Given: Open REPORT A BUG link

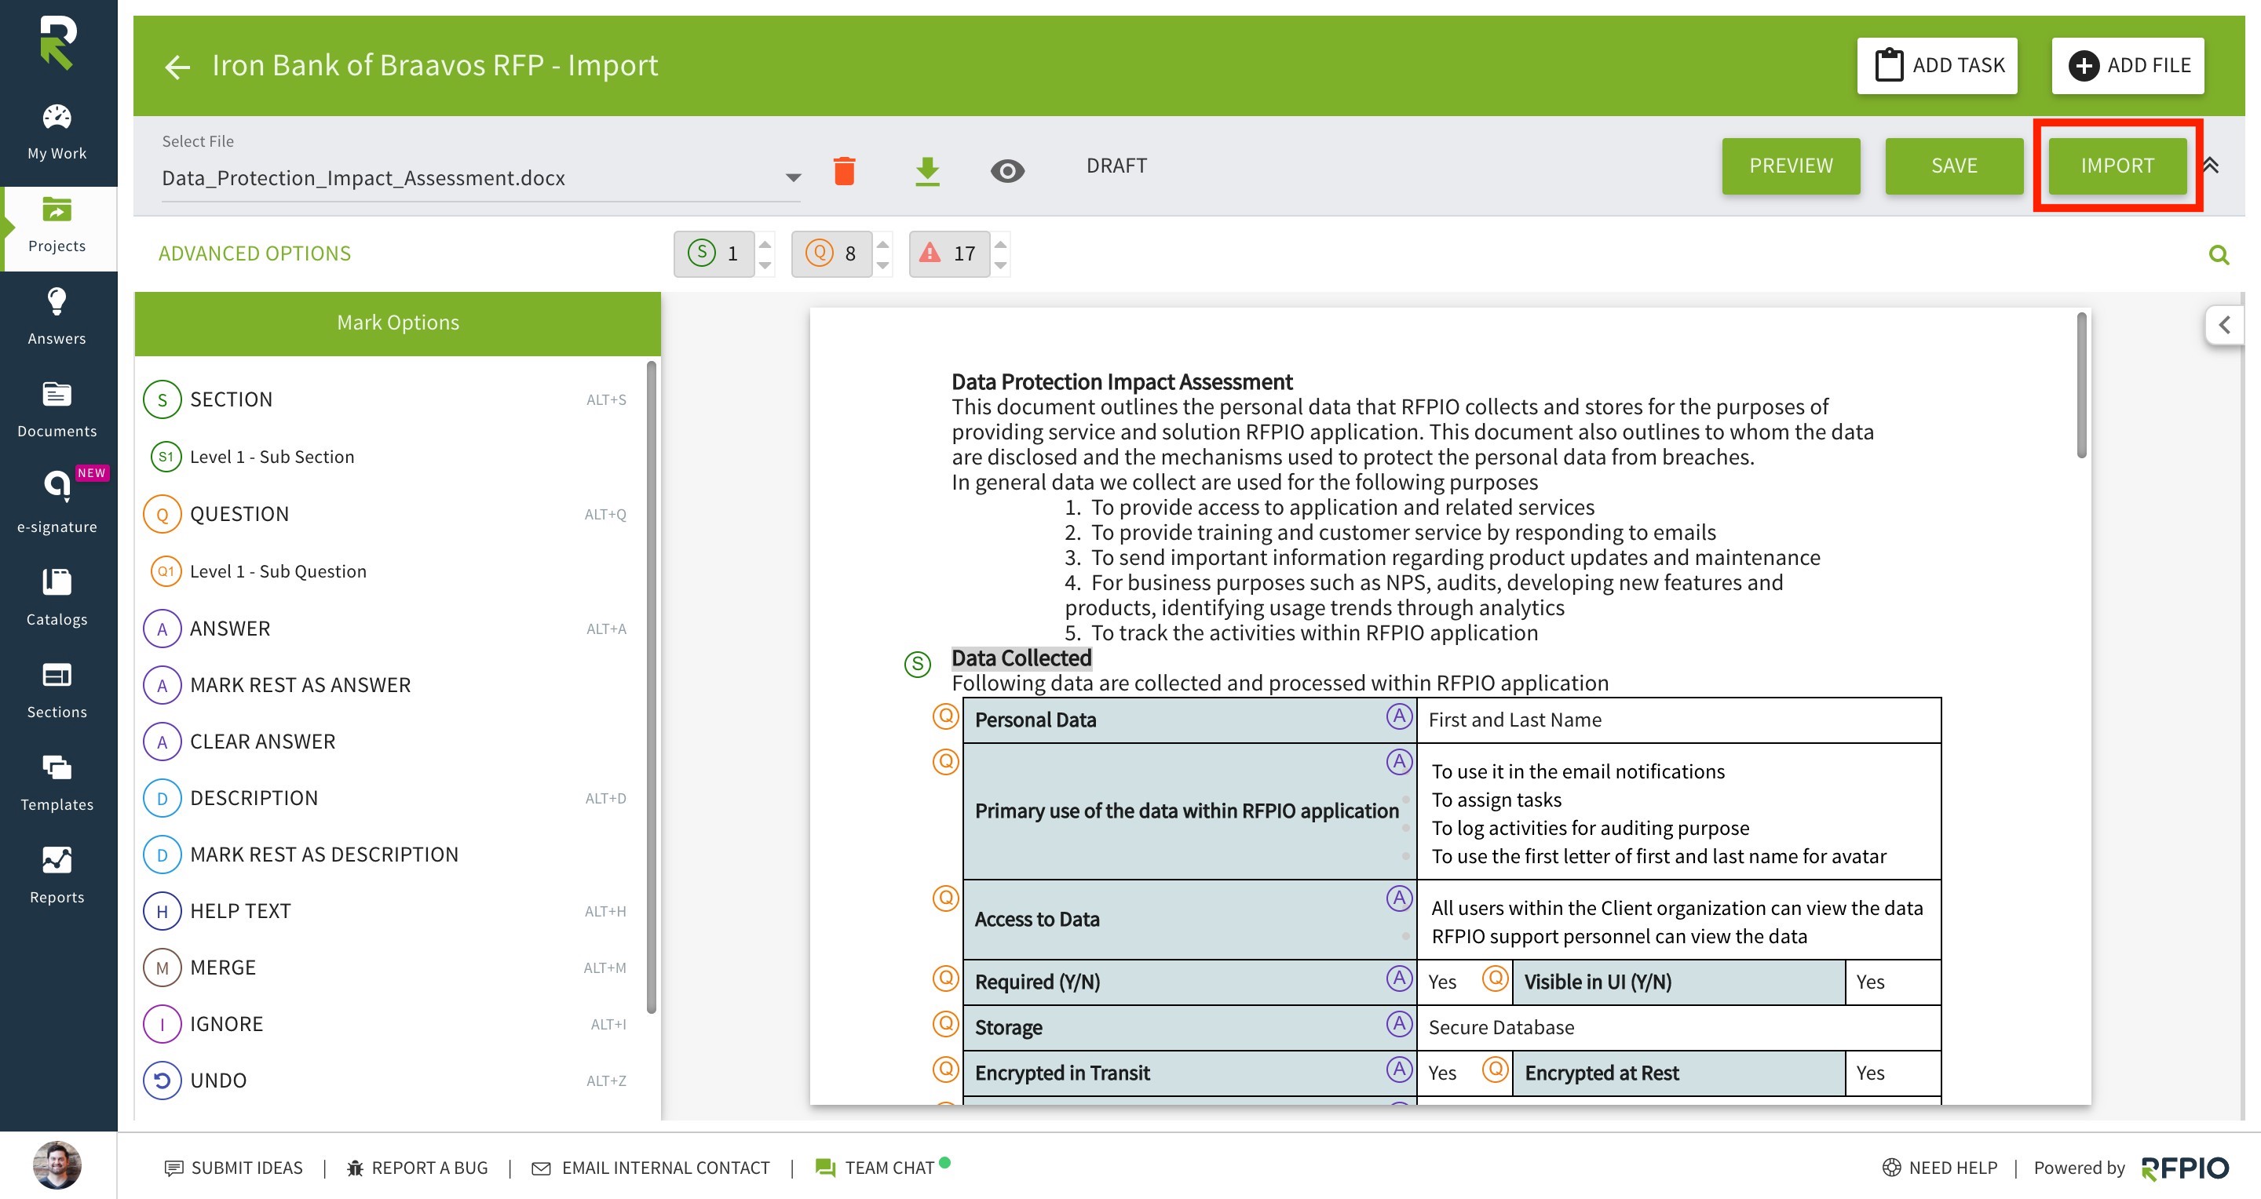Looking at the screenshot, I should (x=417, y=1168).
